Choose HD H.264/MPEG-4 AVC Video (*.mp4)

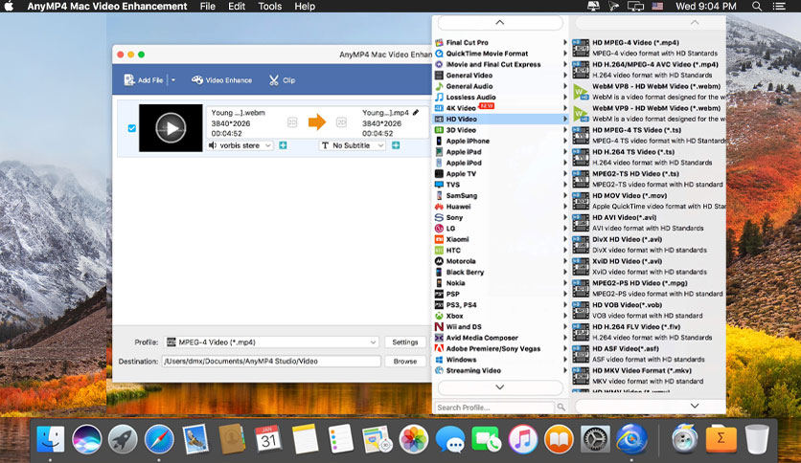click(649, 70)
